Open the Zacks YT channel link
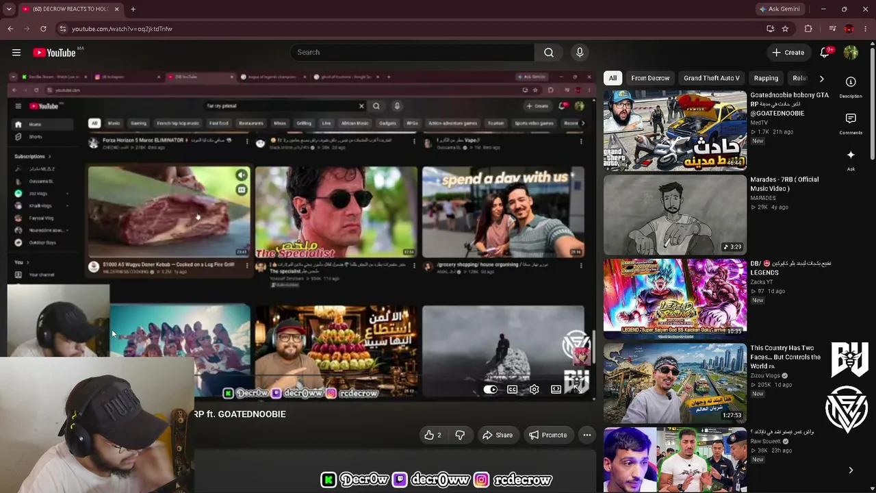The height and width of the screenshot is (493, 876). pyautogui.click(x=761, y=282)
